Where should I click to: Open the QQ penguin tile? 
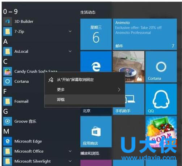(161, 99)
